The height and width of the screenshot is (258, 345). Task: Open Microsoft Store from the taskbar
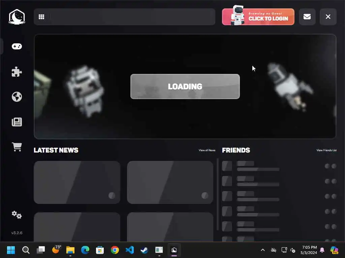[100, 250]
